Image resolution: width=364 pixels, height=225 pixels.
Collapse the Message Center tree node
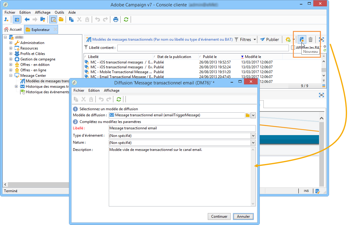(x=11, y=75)
